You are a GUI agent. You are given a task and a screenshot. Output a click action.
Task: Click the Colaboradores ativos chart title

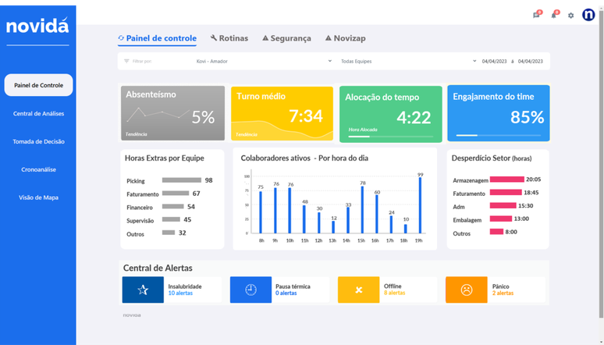tap(304, 158)
